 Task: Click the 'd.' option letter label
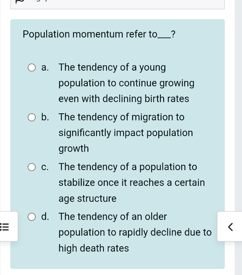(45, 217)
